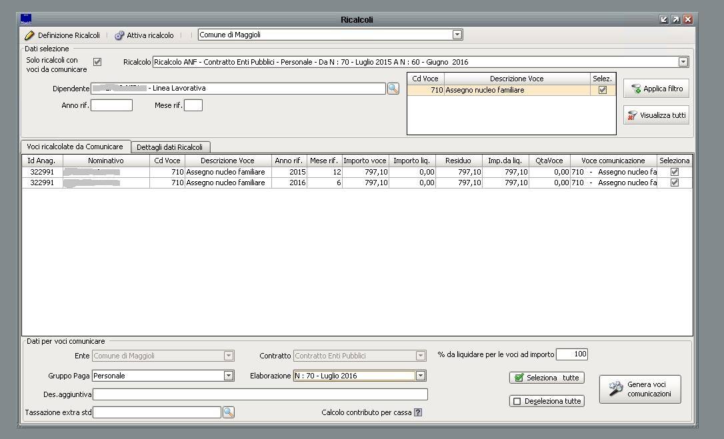Click the Seleziona tutte button

(x=547, y=378)
